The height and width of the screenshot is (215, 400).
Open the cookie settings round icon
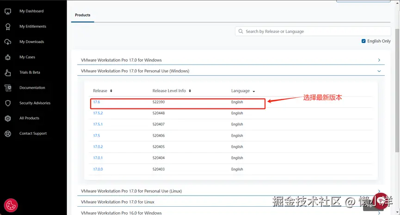click(11, 205)
